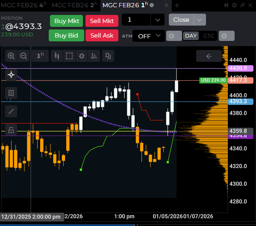
Task: Open ATM settings gear
Action: coord(174,36)
